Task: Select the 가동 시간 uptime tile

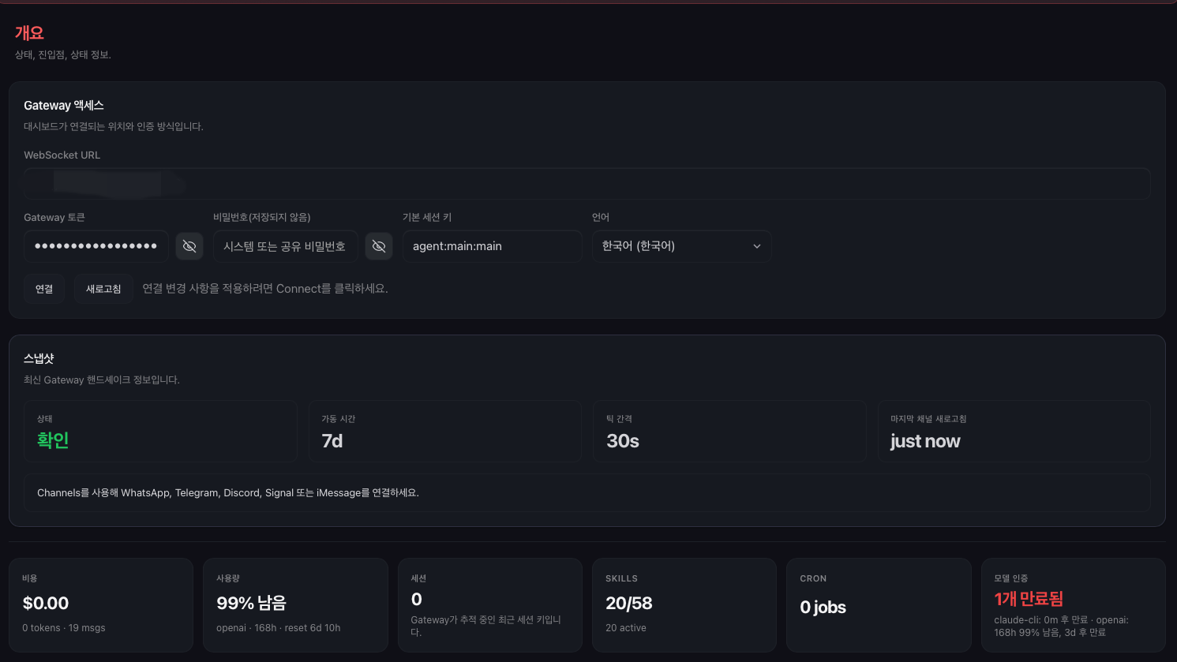Action: (x=445, y=431)
